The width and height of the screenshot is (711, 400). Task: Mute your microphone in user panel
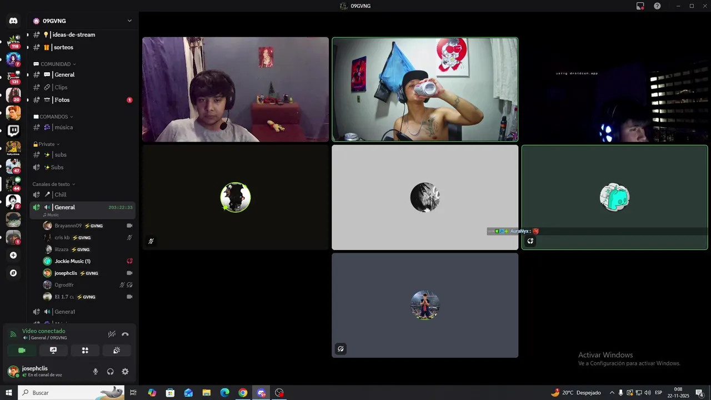(x=96, y=372)
